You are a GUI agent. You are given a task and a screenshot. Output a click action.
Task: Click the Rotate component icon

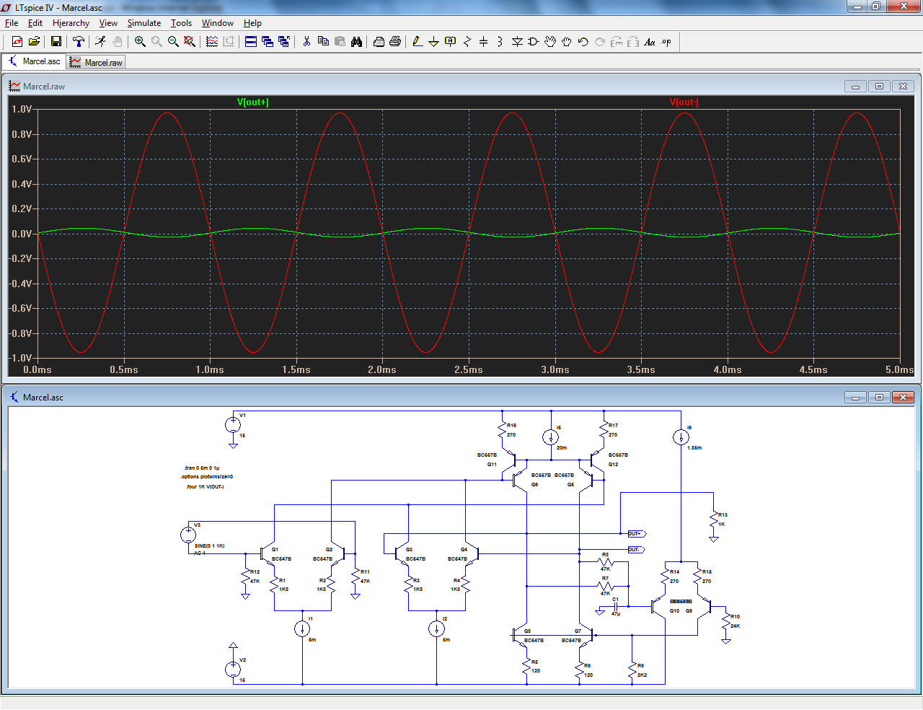coord(617,42)
